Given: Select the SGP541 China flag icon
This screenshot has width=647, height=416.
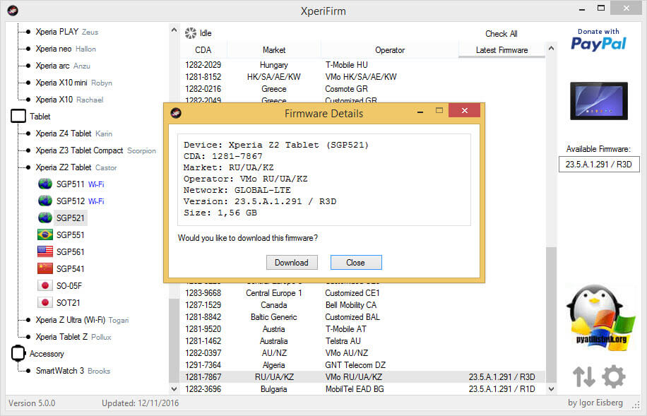Looking at the screenshot, I should coord(45,269).
